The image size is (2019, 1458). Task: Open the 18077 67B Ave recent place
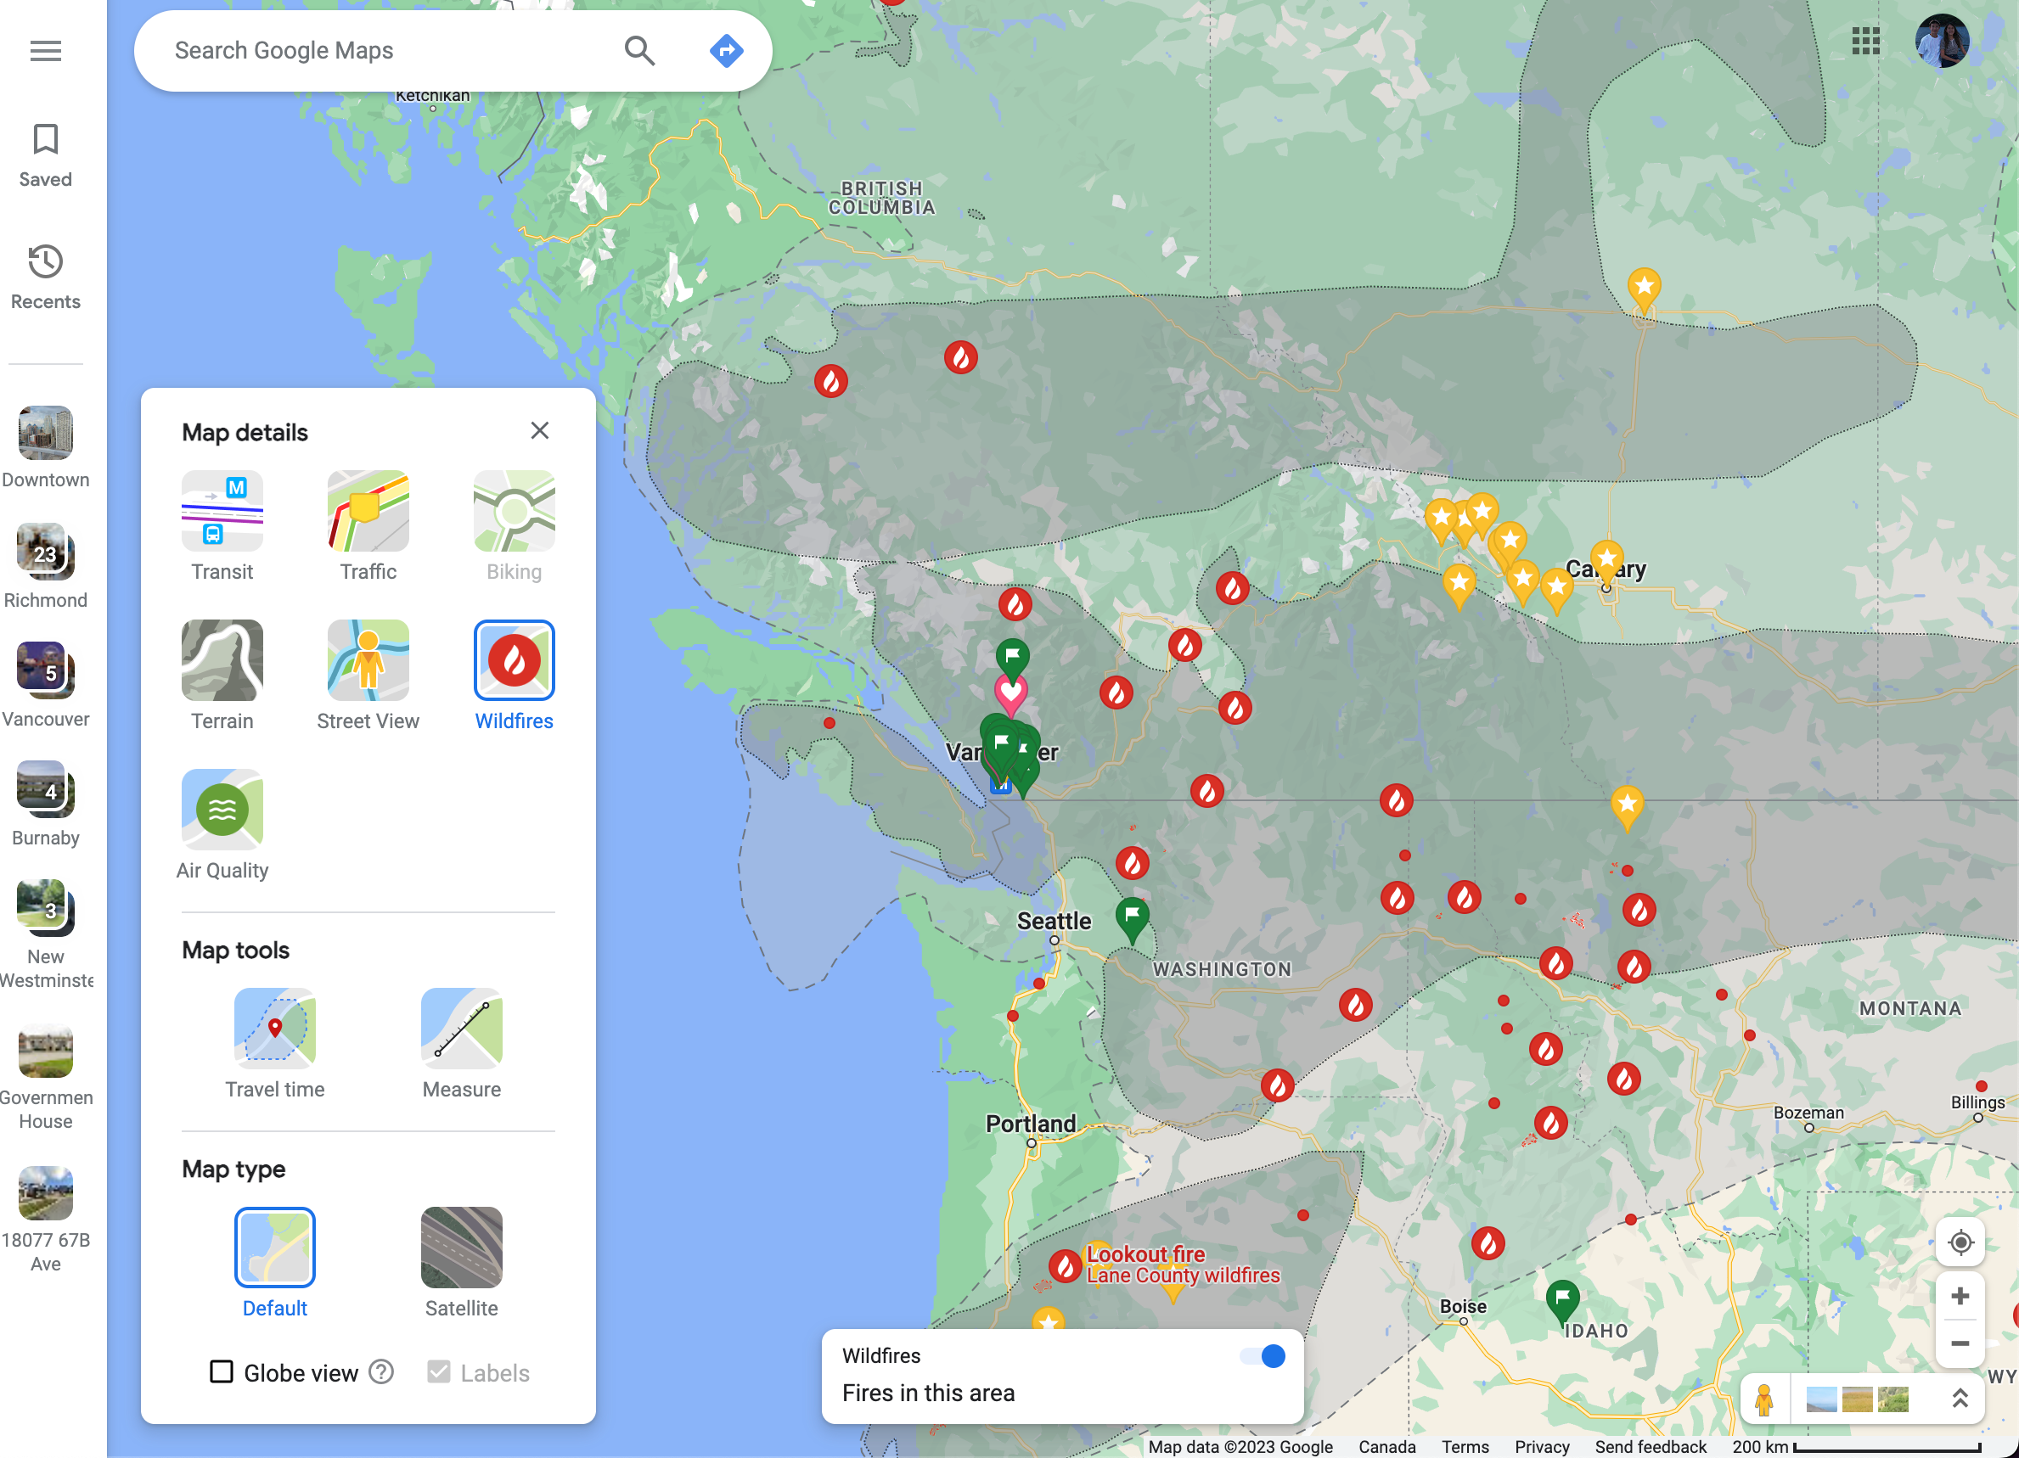tap(45, 1220)
